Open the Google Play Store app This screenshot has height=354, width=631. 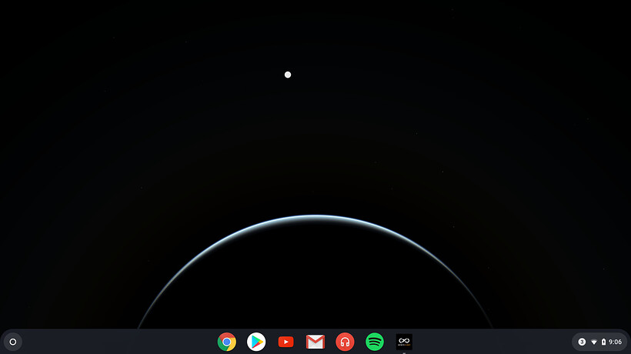[256, 342]
